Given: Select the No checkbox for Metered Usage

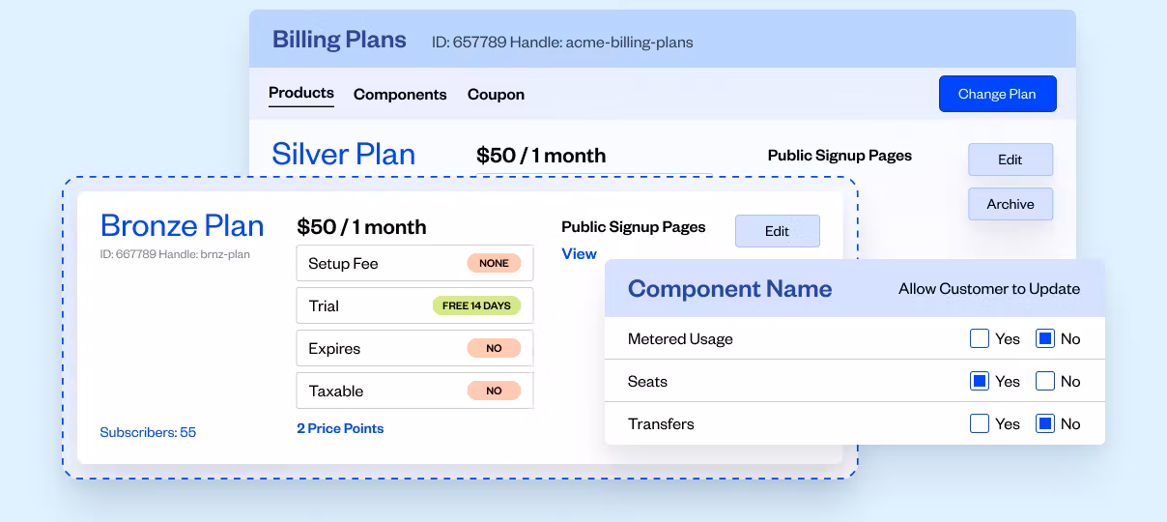Looking at the screenshot, I should 1044,339.
